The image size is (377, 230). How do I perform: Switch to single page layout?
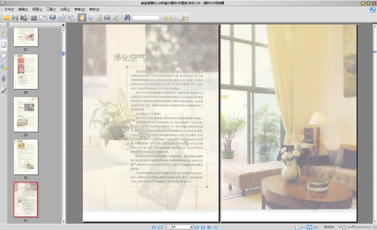click(x=297, y=227)
